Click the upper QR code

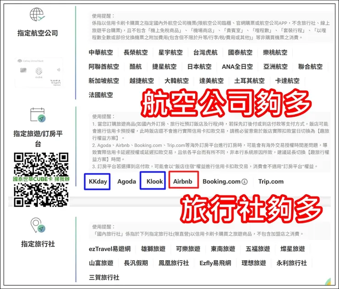pyautogui.click(x=41, y=164)
